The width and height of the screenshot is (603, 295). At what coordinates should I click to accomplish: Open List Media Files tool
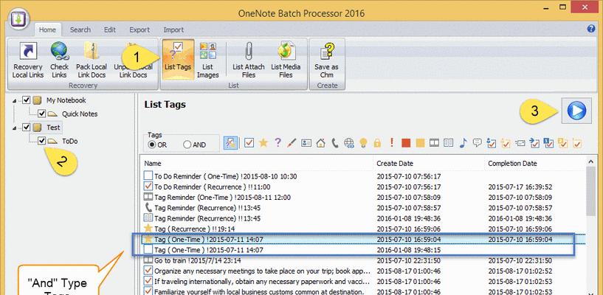(286, 60)
